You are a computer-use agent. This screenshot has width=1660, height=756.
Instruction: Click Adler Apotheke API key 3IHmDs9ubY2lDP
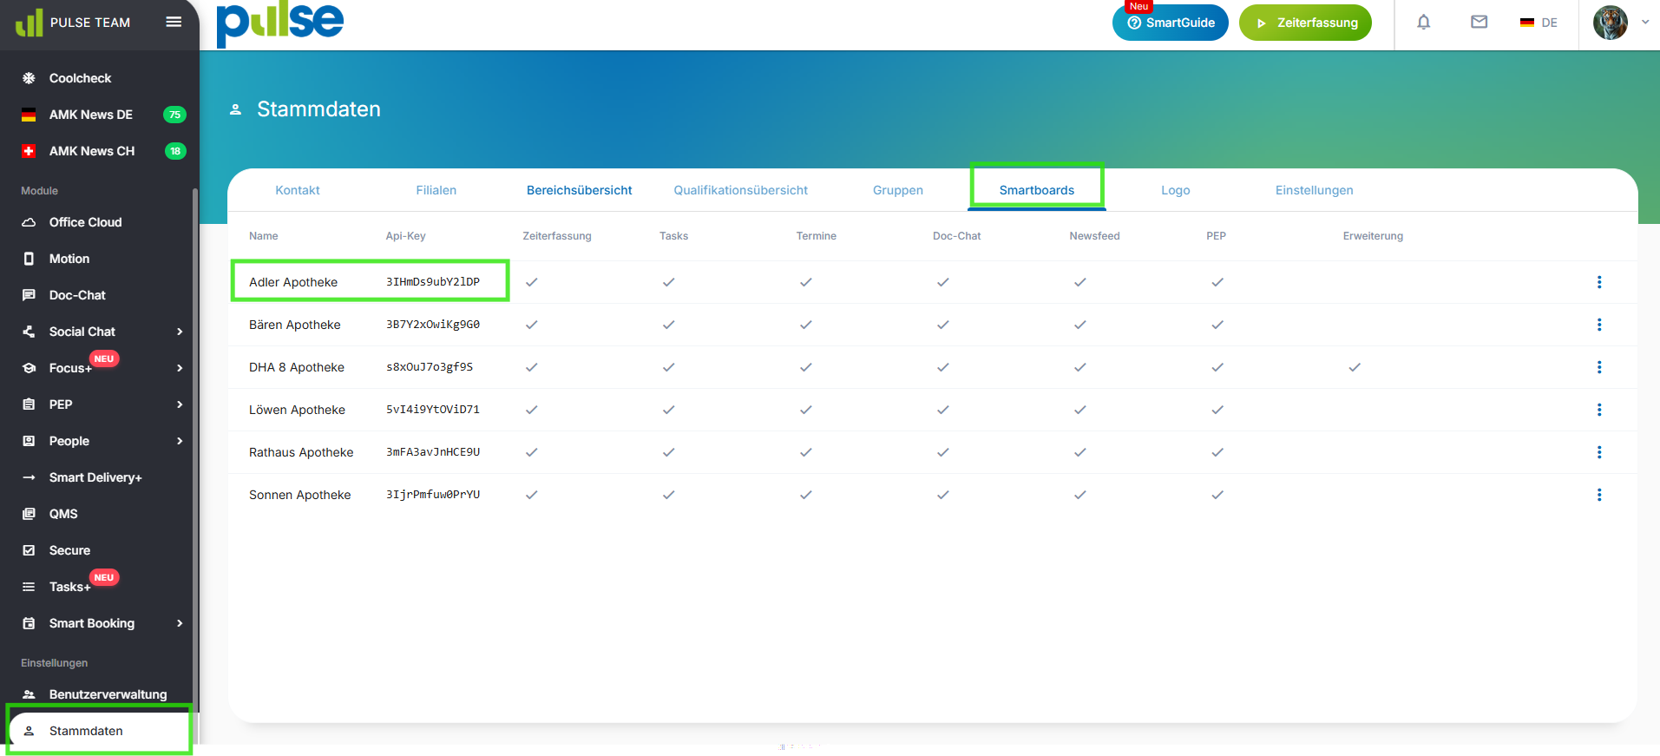coord(433,282)
